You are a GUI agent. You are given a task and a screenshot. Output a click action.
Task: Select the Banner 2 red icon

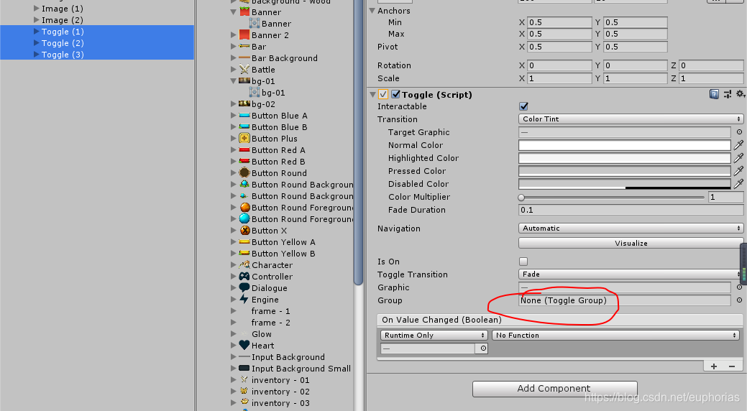pyautogui.click(x=244, y=34)
